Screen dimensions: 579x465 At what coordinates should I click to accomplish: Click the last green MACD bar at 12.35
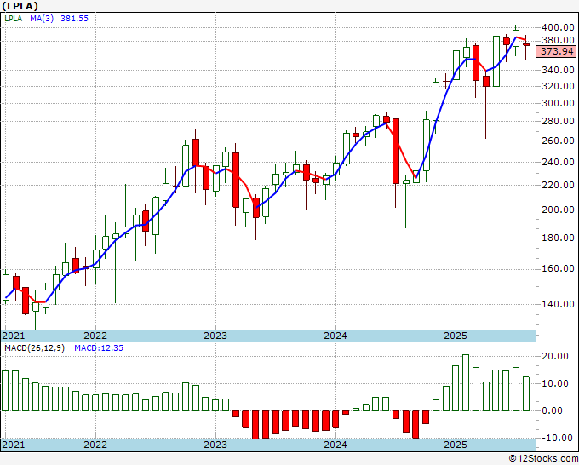[526, 393]
